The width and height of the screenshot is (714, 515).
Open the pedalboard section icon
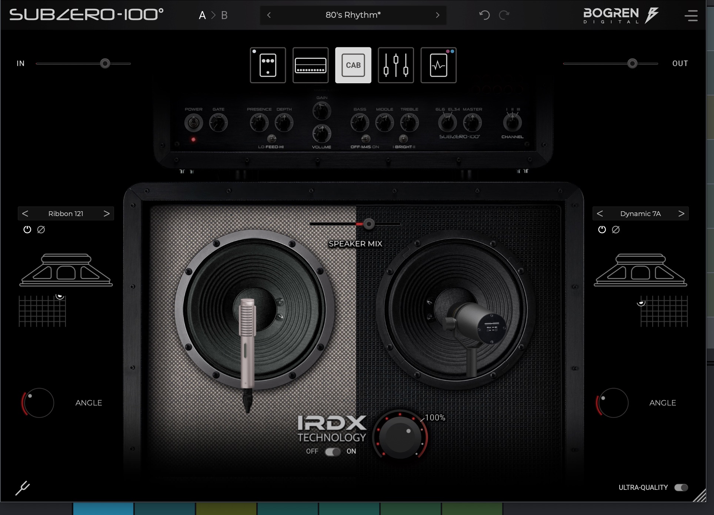point(268,65)
